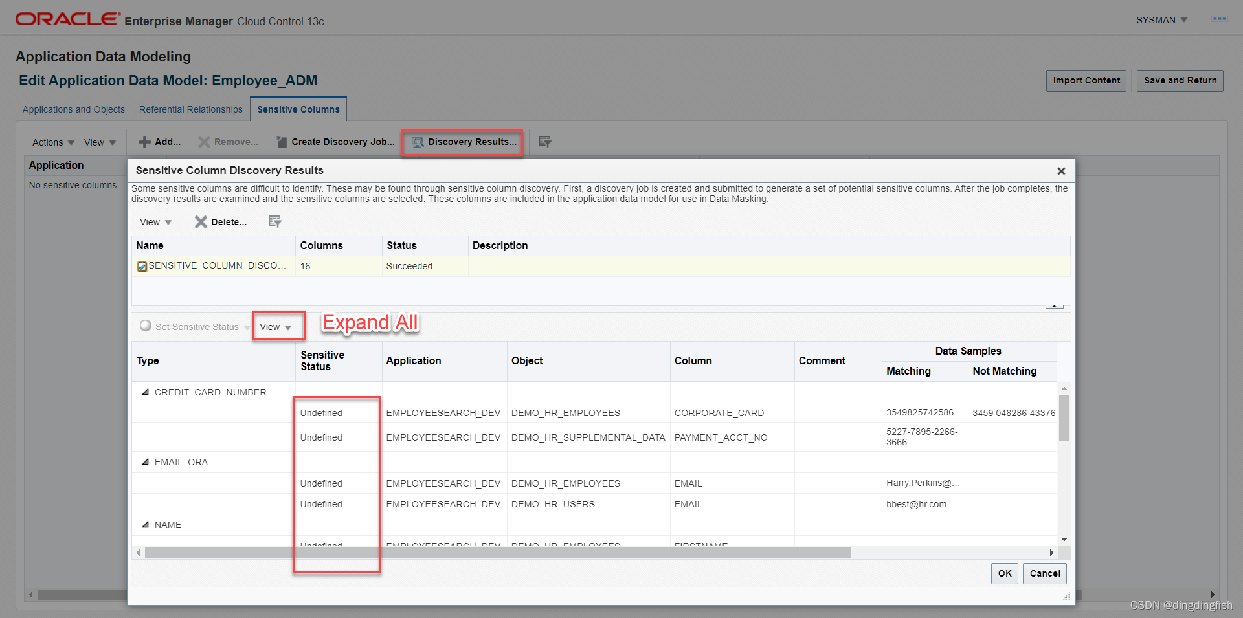
Task: Open the View dropdown above job table
Action: point(155,222)
